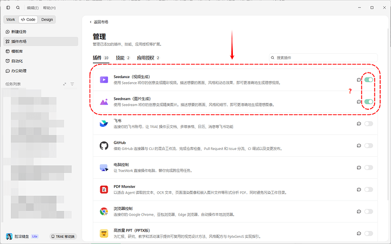
Task: Open the task list filter icon
Action: 73,84
